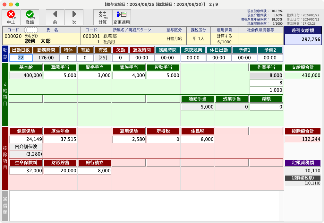Click the 雇用保険 amount field
324x223 pixels.
129,139
